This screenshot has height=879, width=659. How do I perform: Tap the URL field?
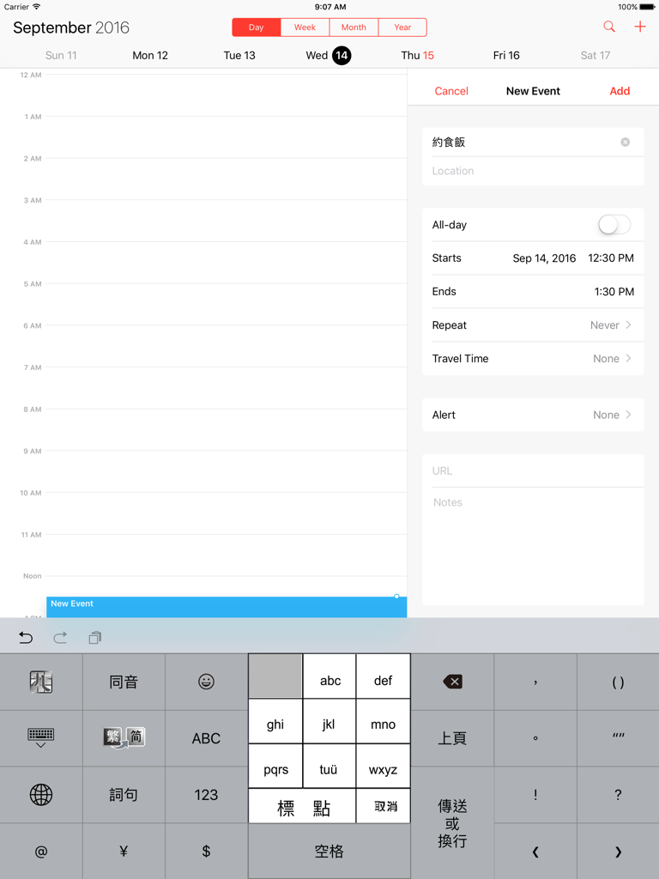[533, 471]
